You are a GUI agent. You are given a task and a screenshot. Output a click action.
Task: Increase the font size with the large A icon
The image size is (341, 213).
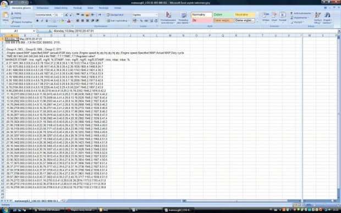67,15
